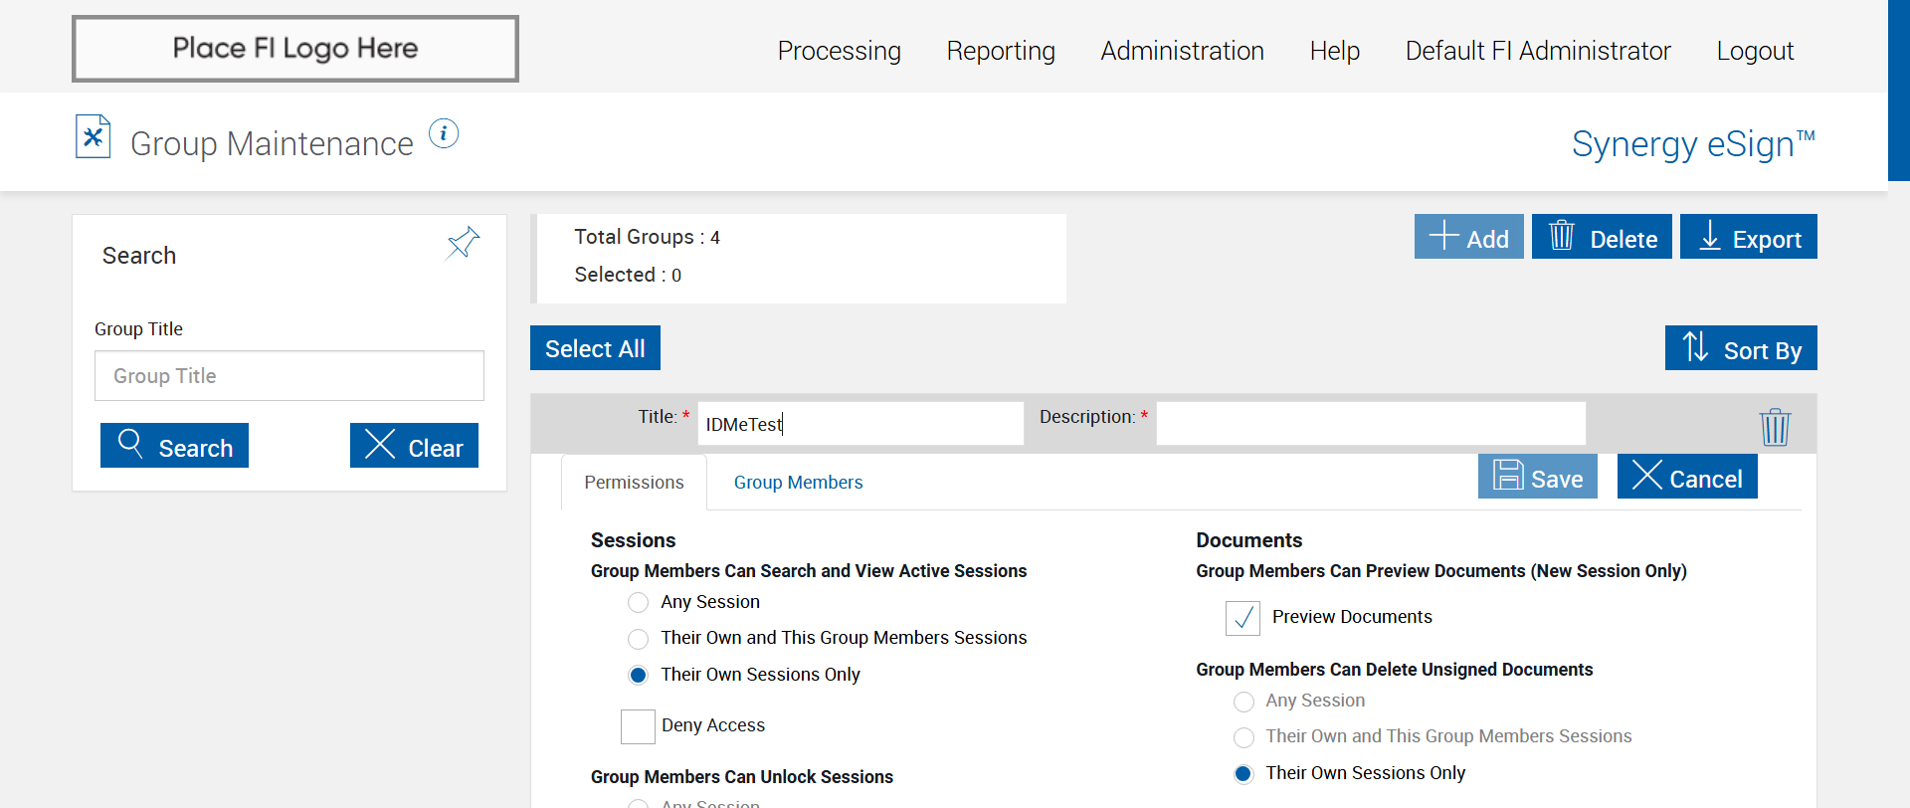Select Any Session radio under Sessions
This screenshot has width=1910, height=808.
[639, 603]
